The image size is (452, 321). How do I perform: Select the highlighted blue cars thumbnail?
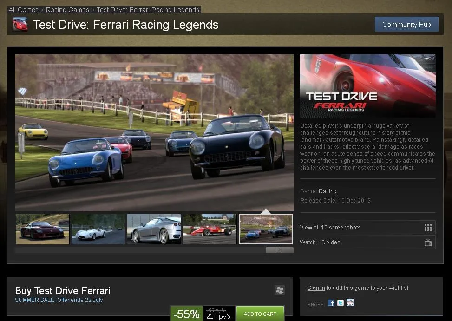coord(266,229)
